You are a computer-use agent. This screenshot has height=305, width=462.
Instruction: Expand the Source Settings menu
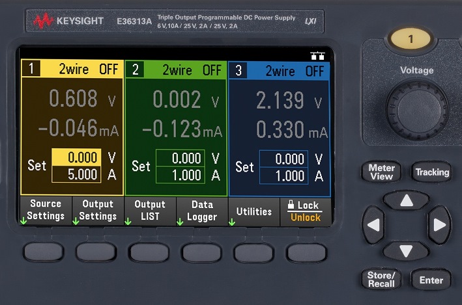point(46,211)
